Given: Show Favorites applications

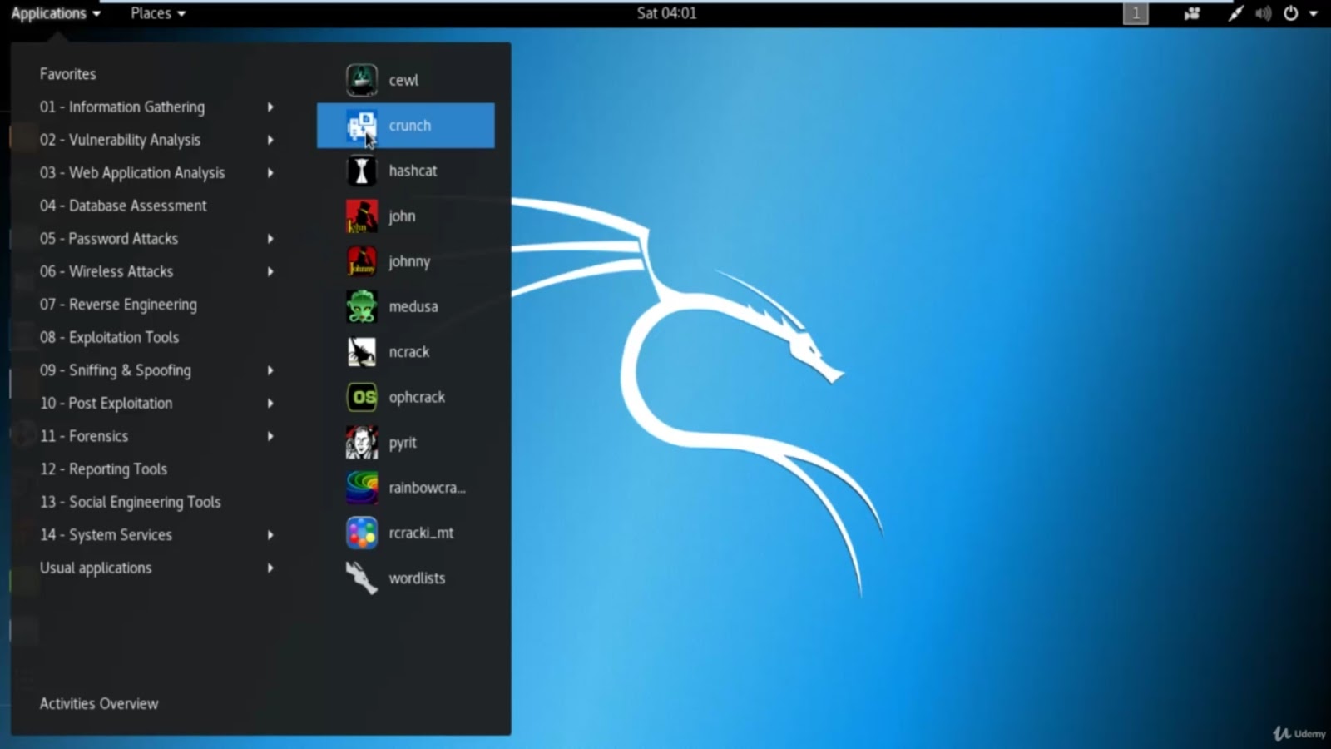Looking at the screenshot, I should [67, 73].
